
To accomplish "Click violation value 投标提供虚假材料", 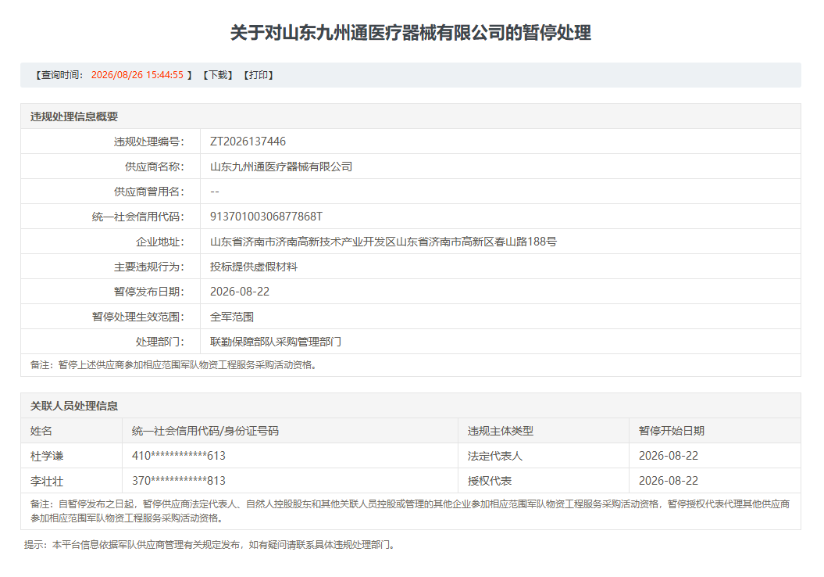I will coord(254,267).
